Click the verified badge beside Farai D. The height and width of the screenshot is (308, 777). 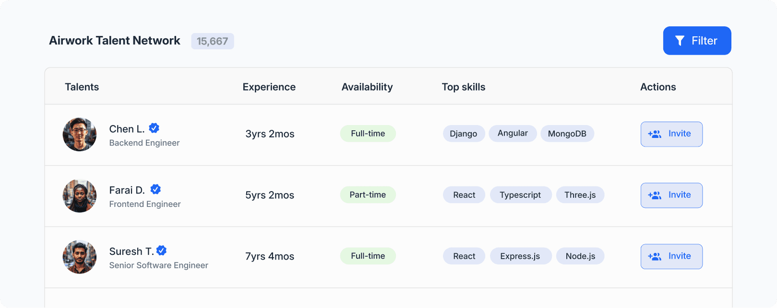[155, 190]
